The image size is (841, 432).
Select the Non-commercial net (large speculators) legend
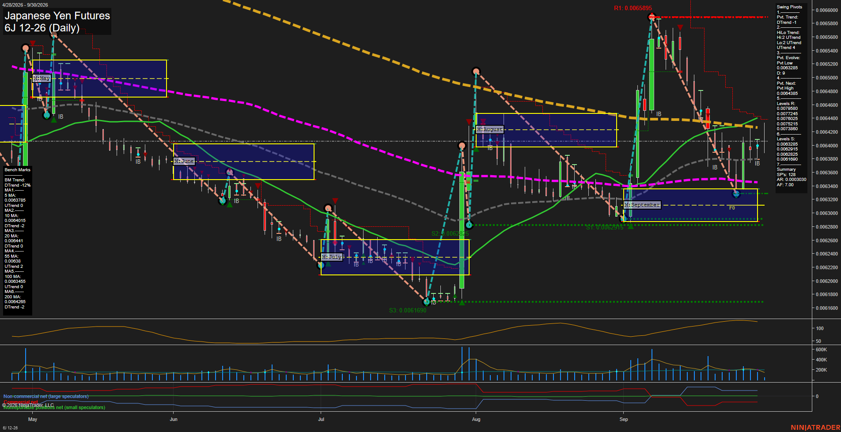46,397
